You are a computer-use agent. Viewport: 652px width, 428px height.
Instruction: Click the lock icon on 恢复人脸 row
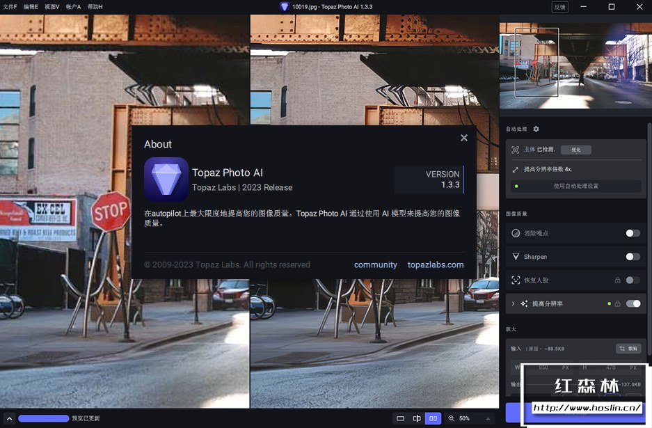(617, 280)
